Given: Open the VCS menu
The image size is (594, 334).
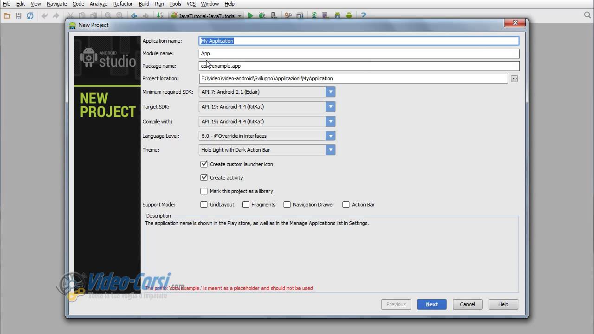Looking at the screenshot, I should [x=191, y=4].
